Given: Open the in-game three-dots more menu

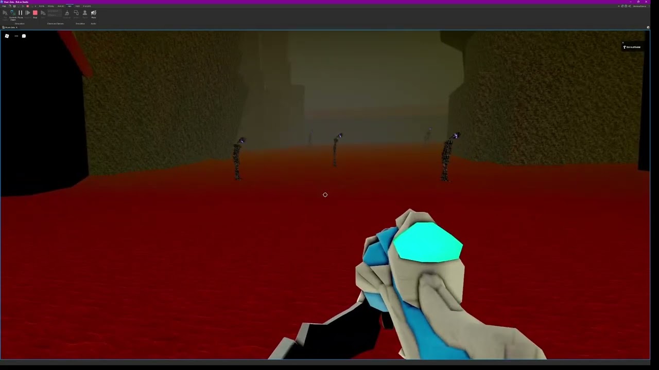Looking at the screenshot, I should (x=16, y=36).
